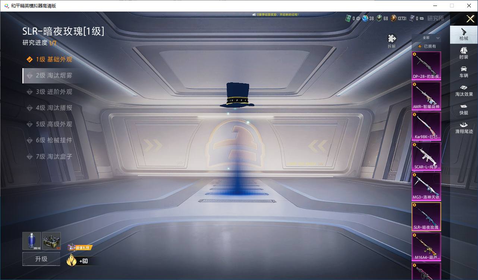
Task: Select 1级 基础外观 level tab
Action: click(x=54, y=60)
